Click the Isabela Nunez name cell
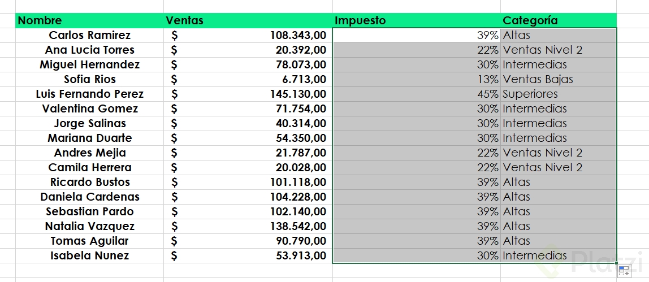 [x=89, y=255]
